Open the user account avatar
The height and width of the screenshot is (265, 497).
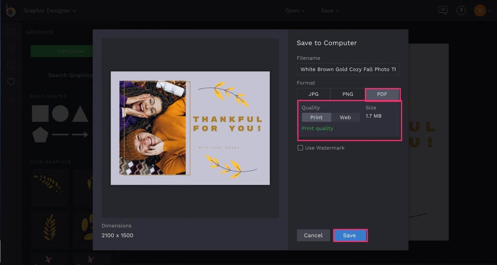point(480,11)
